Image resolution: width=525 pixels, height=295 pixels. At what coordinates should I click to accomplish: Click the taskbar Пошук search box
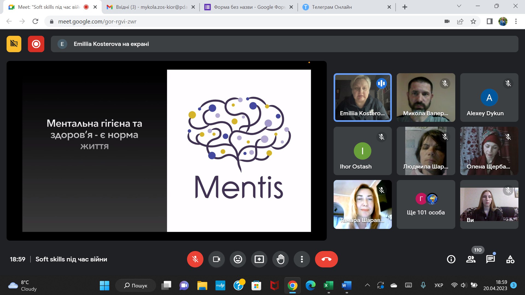click(136, 285)
